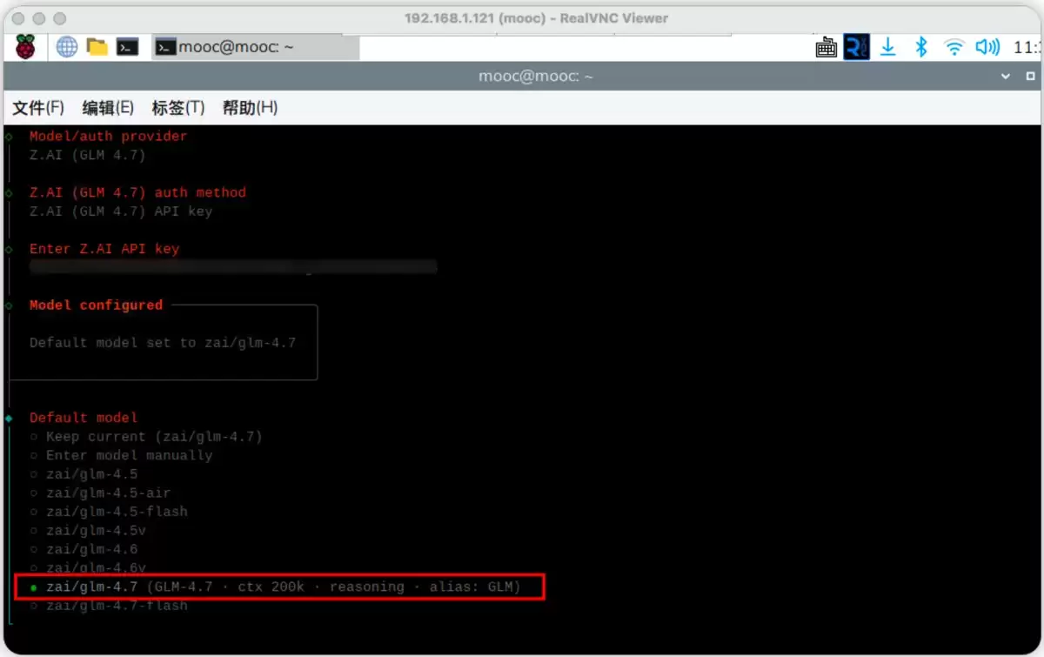Select Enter model manually option

pos(121,455)
